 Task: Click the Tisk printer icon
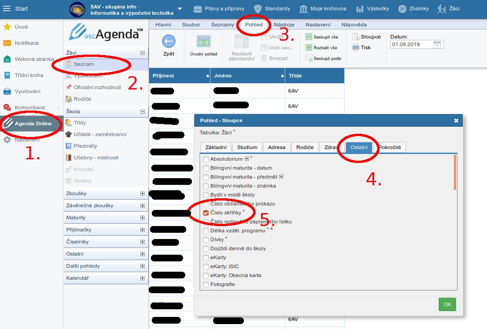(x=356, y=47)
